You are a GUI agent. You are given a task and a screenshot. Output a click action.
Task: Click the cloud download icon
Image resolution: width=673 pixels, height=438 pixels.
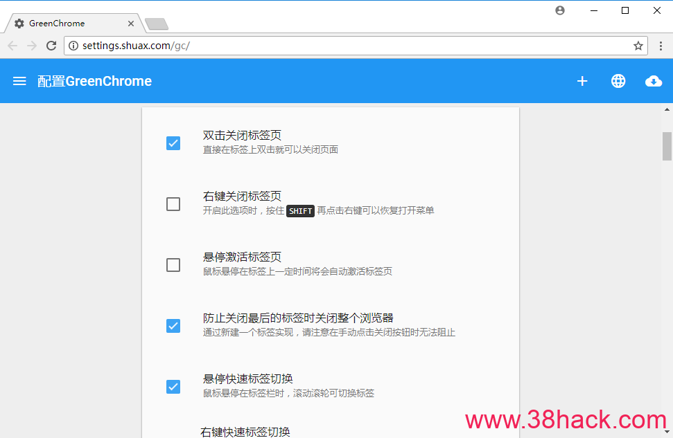coord(653,81)
